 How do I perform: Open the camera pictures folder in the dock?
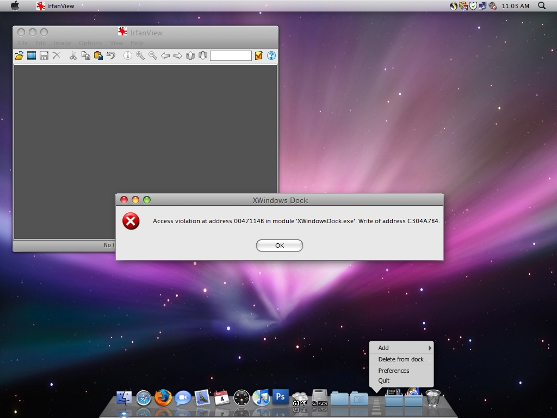[x=359, y=398]
